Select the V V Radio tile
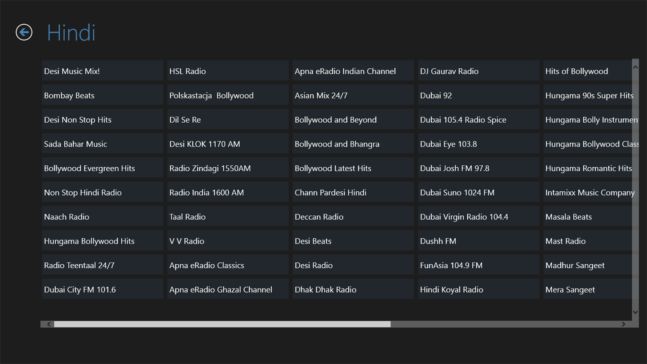This screenshot has width=647, height=364. click(x=228, y=241)
